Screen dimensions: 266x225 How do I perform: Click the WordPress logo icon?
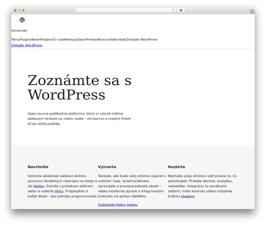click(22, 20)
